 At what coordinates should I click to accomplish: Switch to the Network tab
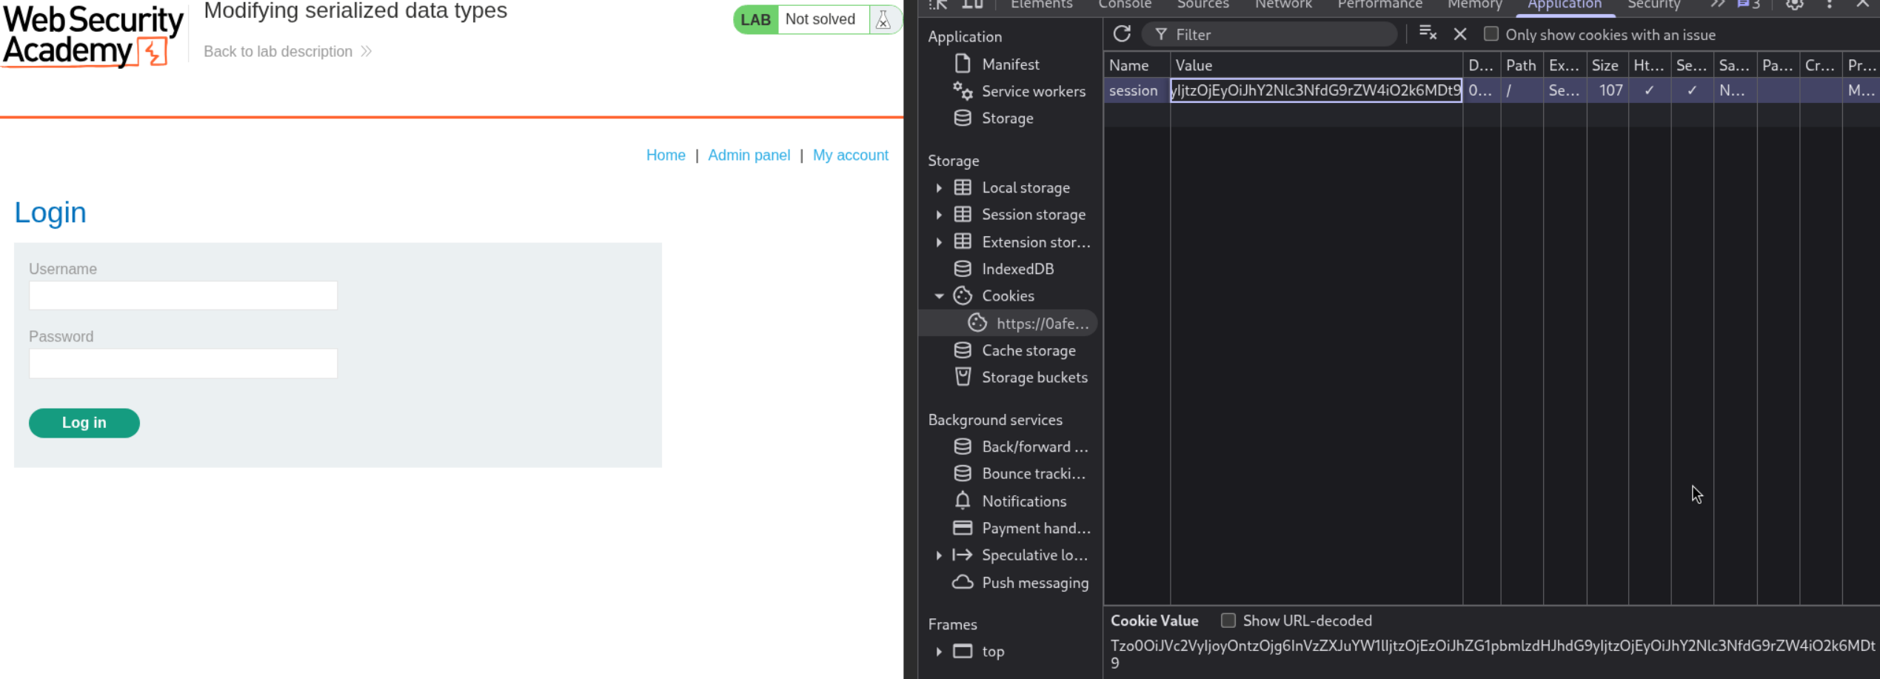click(1282, 5)
